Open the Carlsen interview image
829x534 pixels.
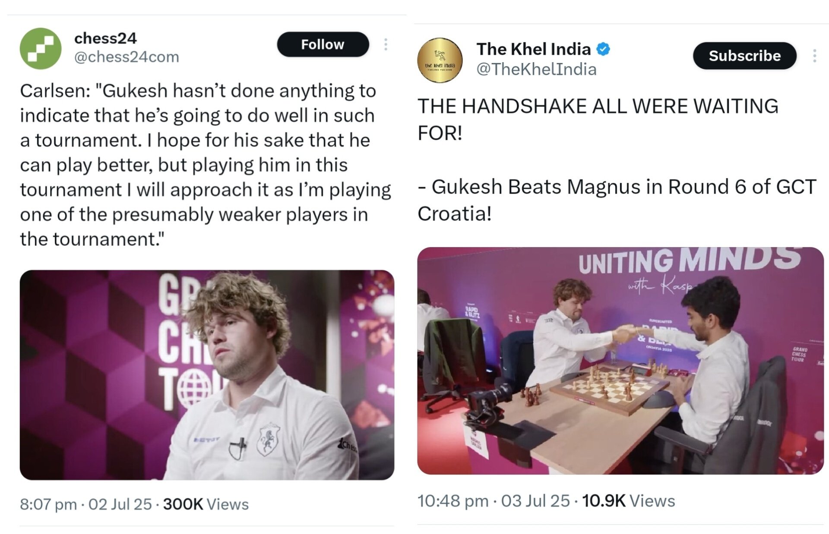tap(207, 375)
